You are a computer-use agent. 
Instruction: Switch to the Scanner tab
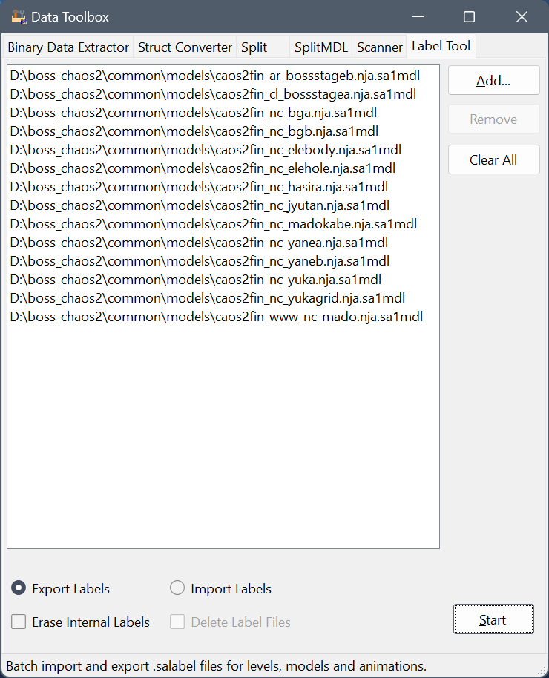[x=379, y=47]
